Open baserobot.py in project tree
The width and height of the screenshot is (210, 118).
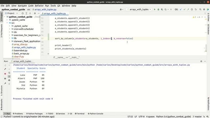[21, 50]
